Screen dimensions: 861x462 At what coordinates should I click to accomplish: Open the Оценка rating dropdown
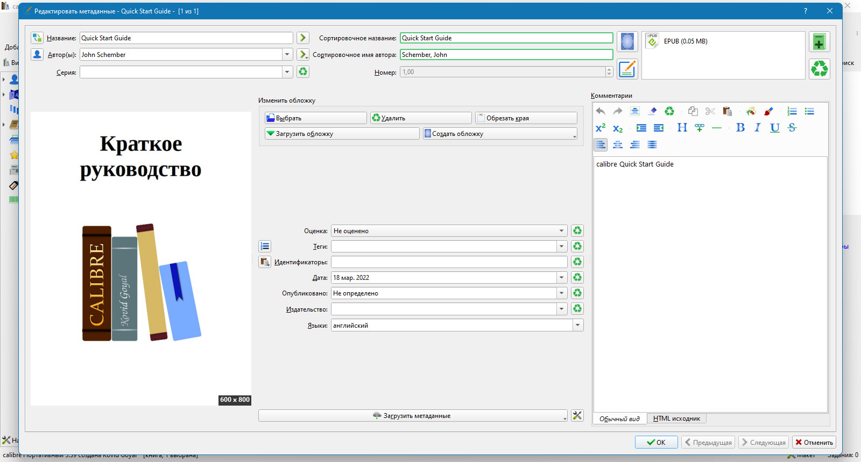(x=562, y=230)
